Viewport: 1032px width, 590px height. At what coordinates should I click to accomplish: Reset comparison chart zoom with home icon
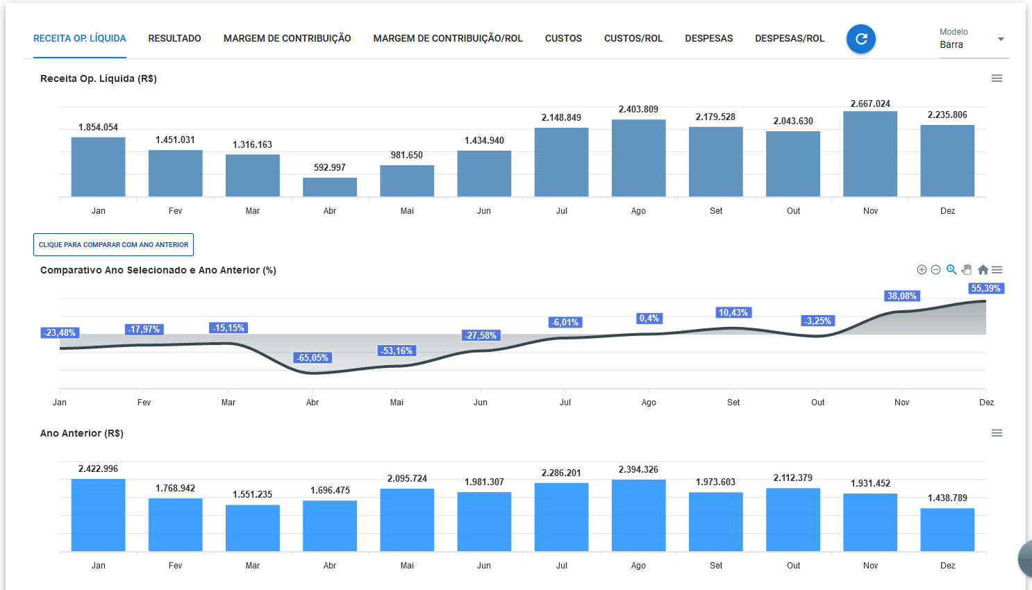983,270
